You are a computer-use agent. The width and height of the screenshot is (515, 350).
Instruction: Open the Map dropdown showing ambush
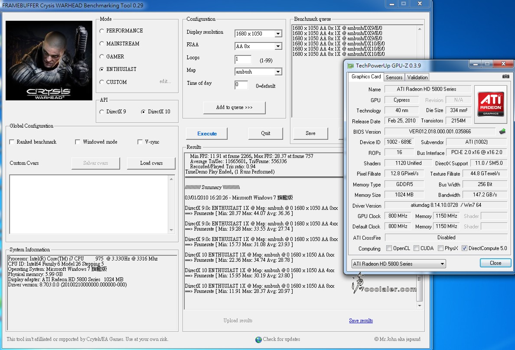[x=278, y=72]
